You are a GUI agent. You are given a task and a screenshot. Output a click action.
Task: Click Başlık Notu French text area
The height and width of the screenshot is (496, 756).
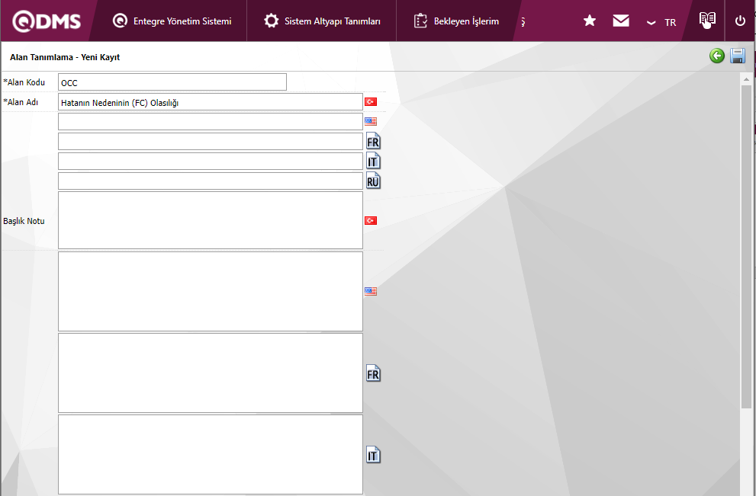point(211,373)
